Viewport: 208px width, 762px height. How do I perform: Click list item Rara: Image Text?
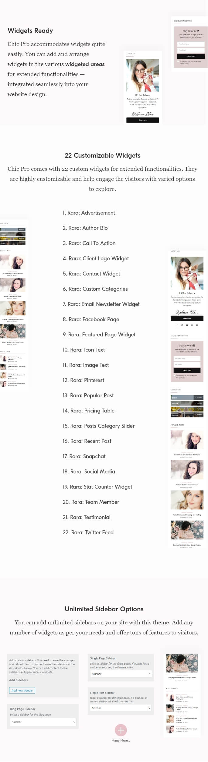tap(86, 365)
